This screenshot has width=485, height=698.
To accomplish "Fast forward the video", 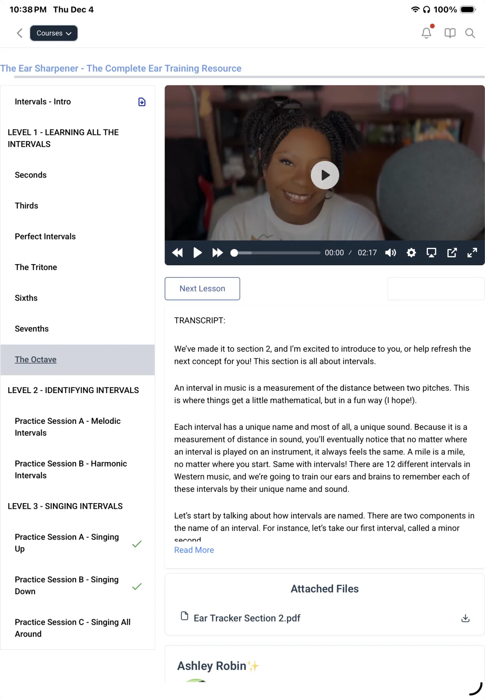I will pos(217,253).
